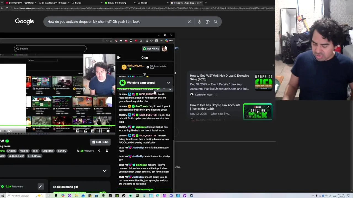Edit channel with pencil icon
The width and height of the screenshot is (353, 198).
pyautogui.click(x=41, y=187)
